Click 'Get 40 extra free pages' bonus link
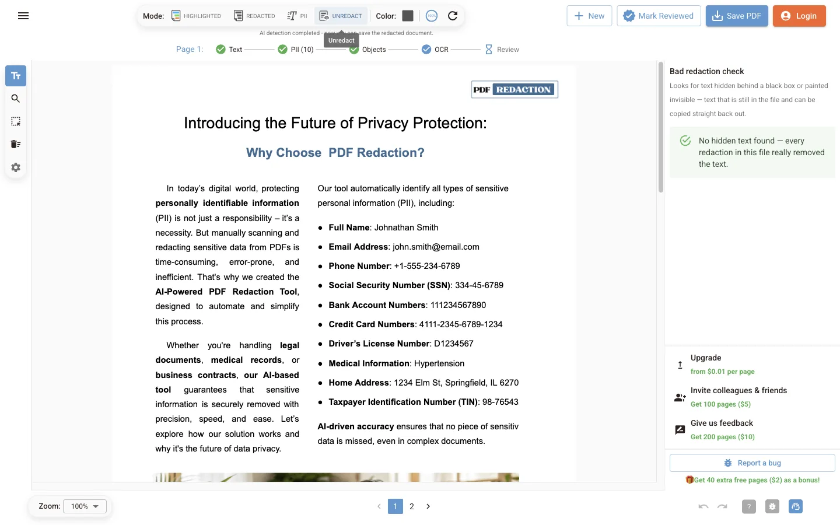The height and width of the screenshot is (525, 840). pyautogui.click(x=752, y=480)
